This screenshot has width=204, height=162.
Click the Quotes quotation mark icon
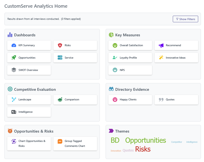click(161, 100)
